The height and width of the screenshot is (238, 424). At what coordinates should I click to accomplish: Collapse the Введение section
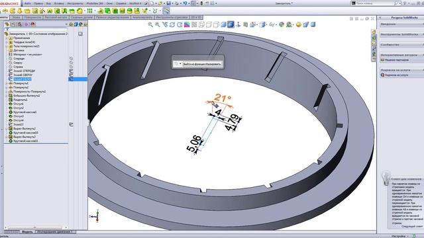coord(401,24)
